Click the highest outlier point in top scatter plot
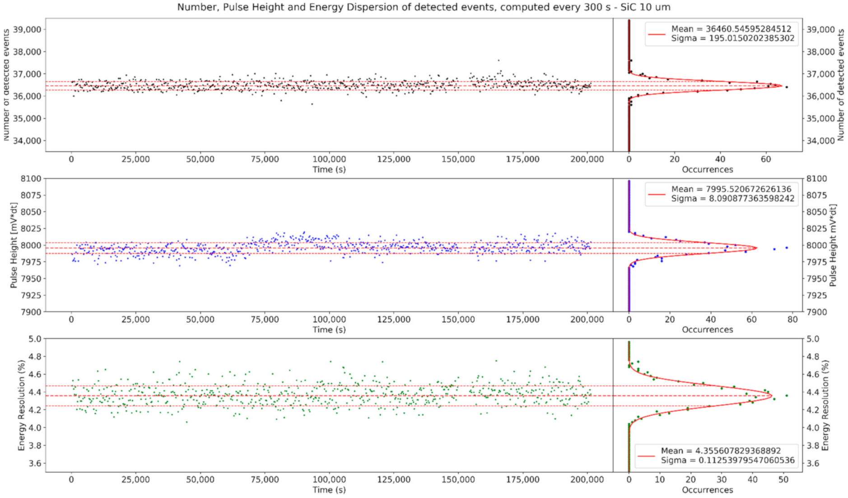This screenshot has height=498, width=848. 499,60
